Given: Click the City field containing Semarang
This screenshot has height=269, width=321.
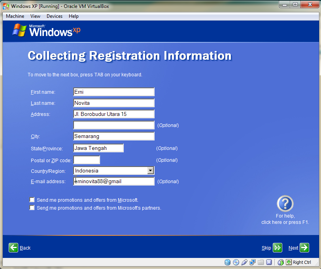Looking at the screenshot, I should [x=114, y=136].
